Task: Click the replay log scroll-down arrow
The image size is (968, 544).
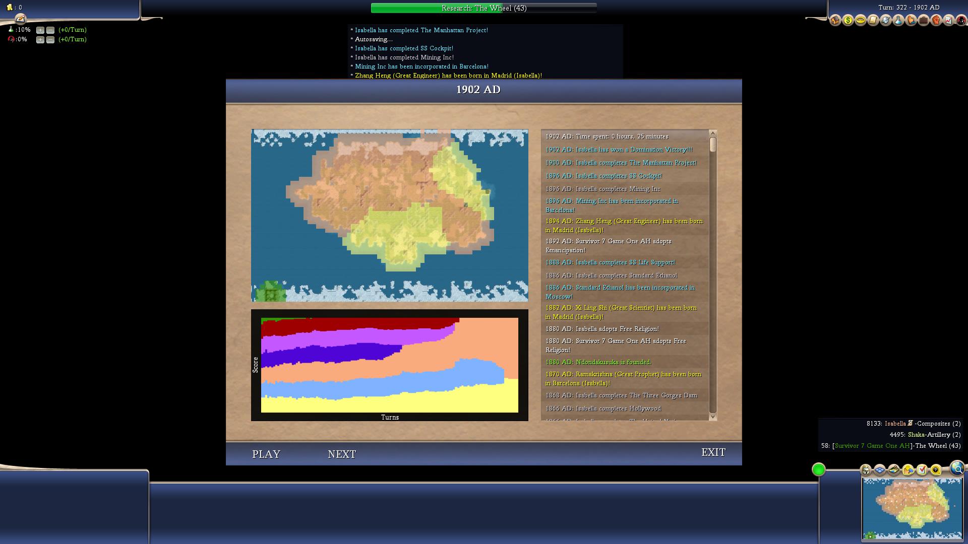Action: coord(713,417)
